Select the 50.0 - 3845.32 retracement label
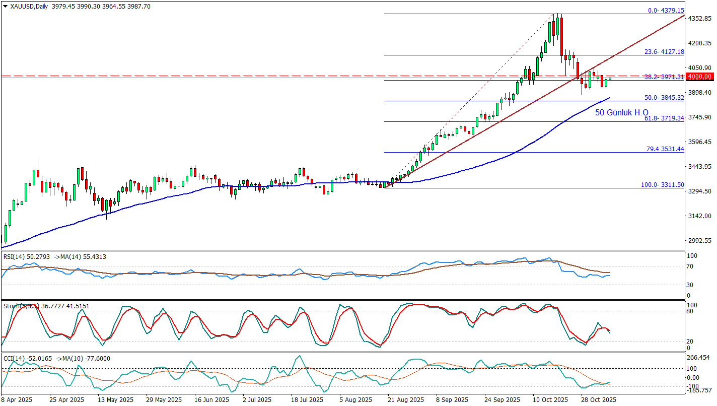Screen dimensions: 717x406 (x=665, y=98)
